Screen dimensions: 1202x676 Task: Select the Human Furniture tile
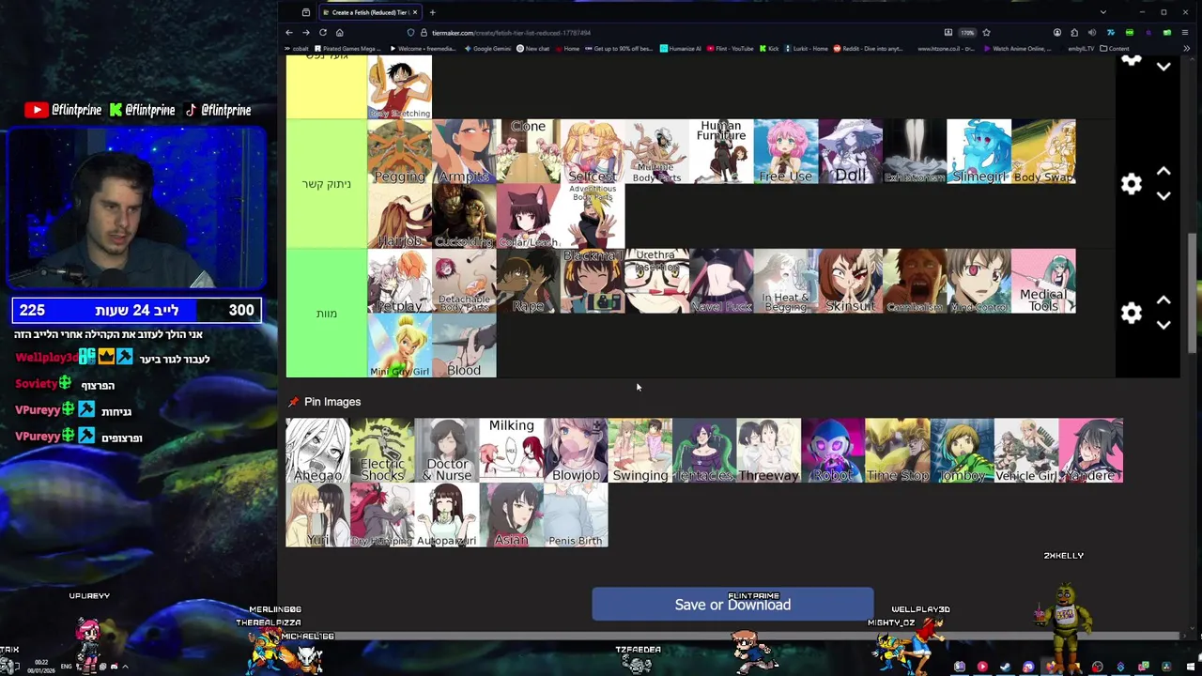pos(721,151)
